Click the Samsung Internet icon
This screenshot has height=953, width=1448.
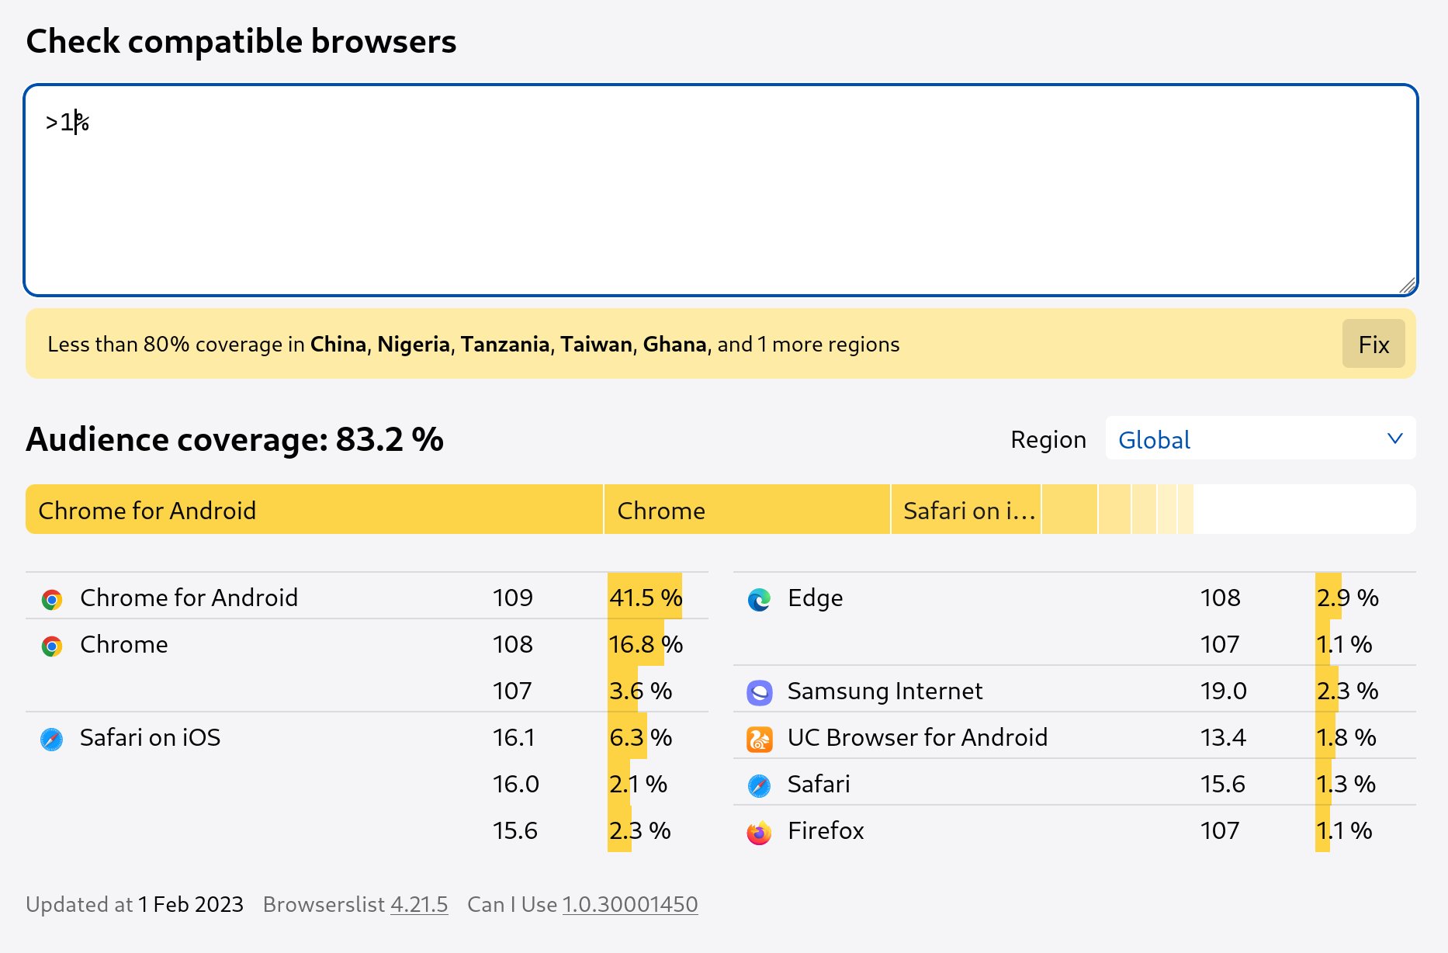[759, 692]
